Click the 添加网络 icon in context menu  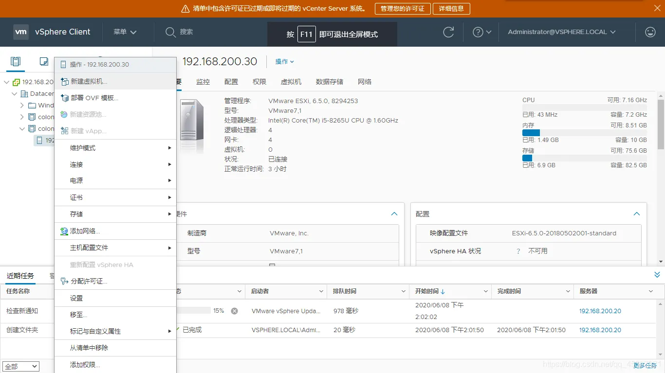(64, 231)
